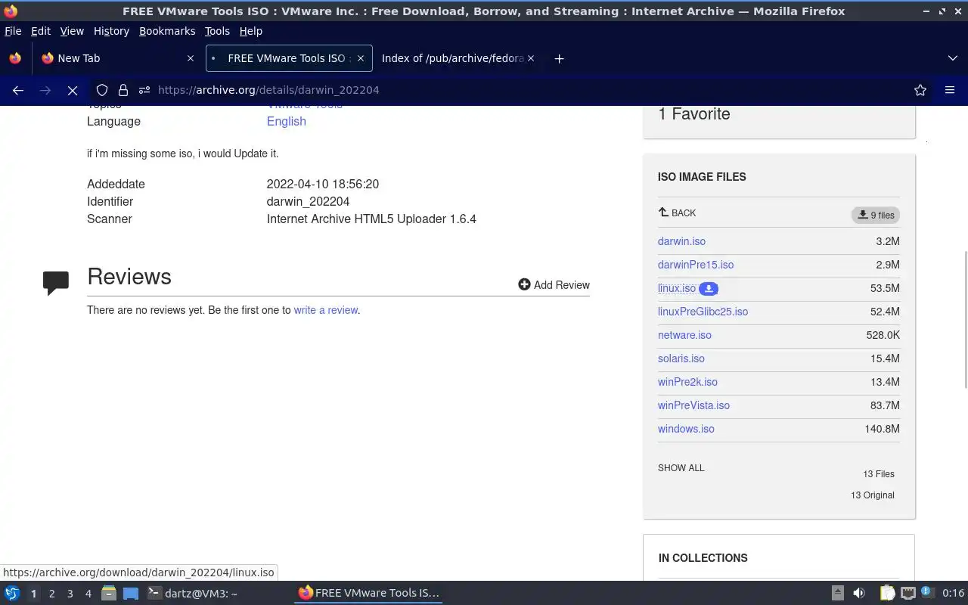
Task: Open the File menu
Action: click(13, 31)
